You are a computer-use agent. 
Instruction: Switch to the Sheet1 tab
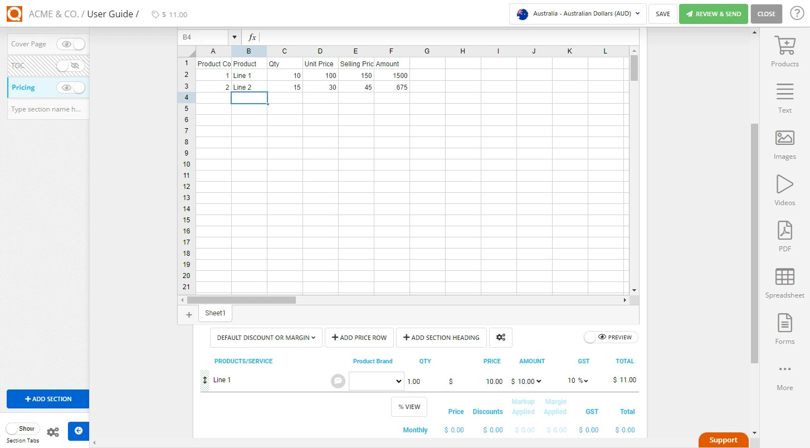coord(215,313)
